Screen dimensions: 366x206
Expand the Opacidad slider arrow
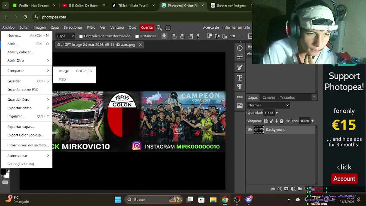click(x=277, y=113)
